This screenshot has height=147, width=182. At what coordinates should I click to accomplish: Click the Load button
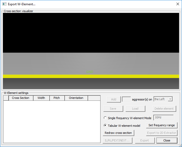(135, 109)
